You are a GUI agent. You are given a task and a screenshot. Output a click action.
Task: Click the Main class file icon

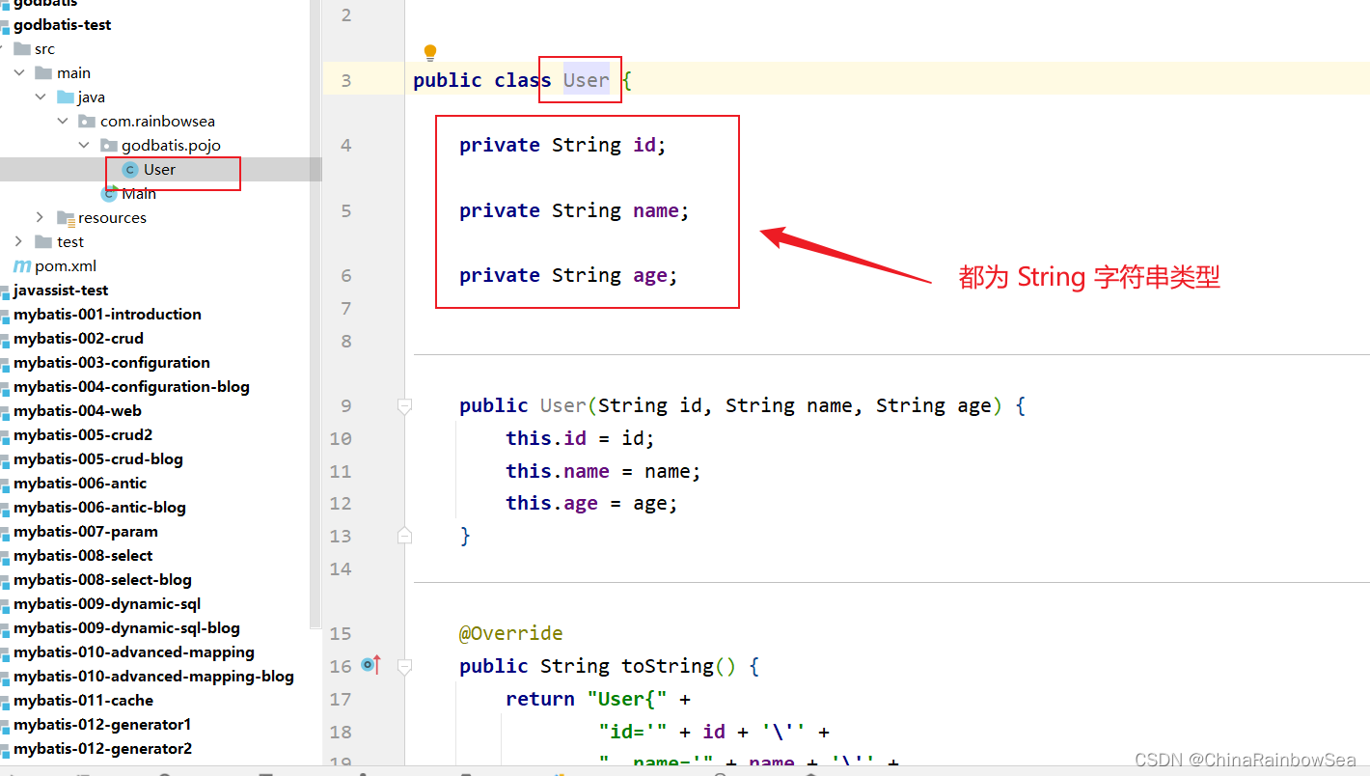(x=109, y=193)
